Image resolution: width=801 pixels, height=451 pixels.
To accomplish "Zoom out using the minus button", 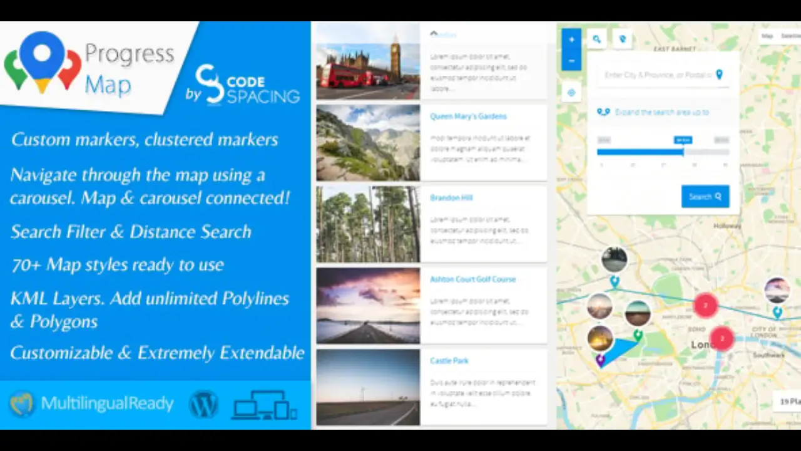I will coord(571,61).
